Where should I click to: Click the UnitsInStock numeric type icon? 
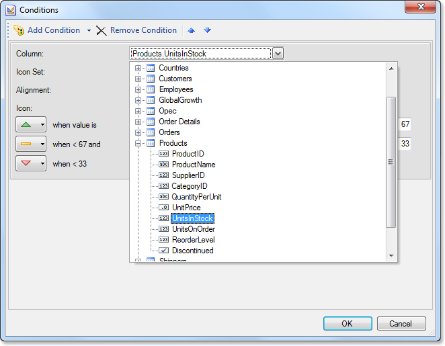point(164,218)
